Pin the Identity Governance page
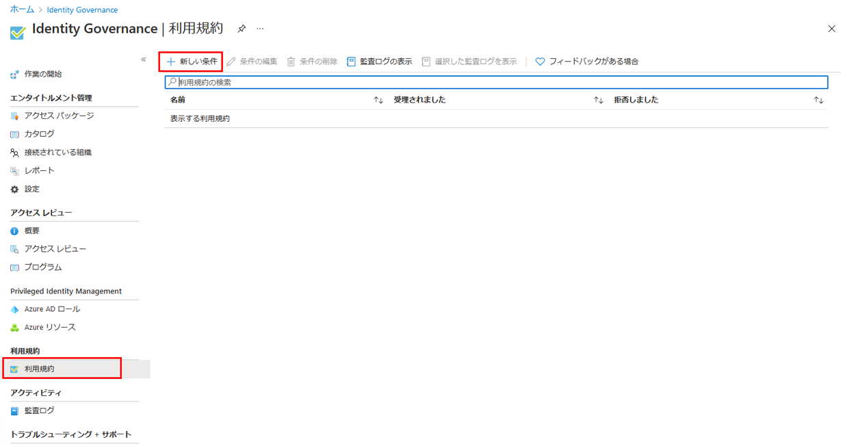 pos(241,29)
